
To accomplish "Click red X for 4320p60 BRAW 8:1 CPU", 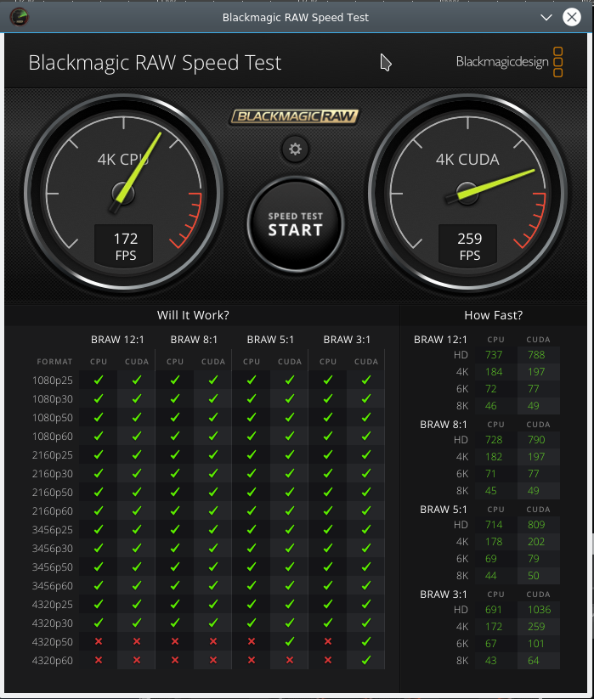I will pyautogui.click(x=175, y=660).
